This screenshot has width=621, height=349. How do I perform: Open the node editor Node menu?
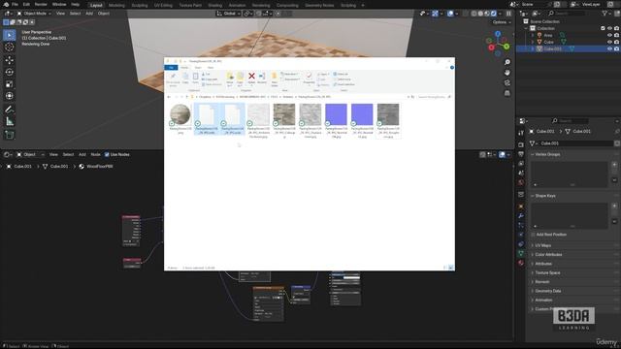coord(95,154)
